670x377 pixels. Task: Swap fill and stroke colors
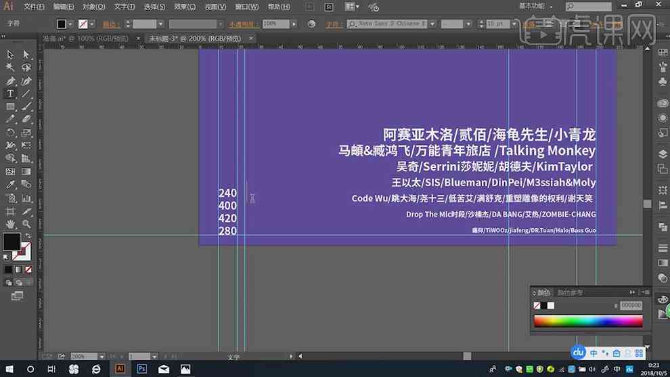tap(28, 236)
